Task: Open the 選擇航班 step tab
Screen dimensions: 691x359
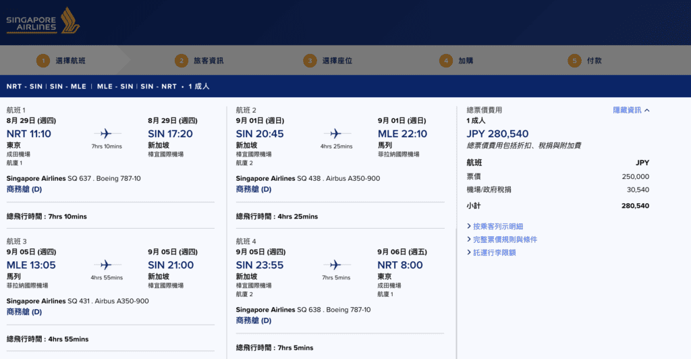Action: 70,61
